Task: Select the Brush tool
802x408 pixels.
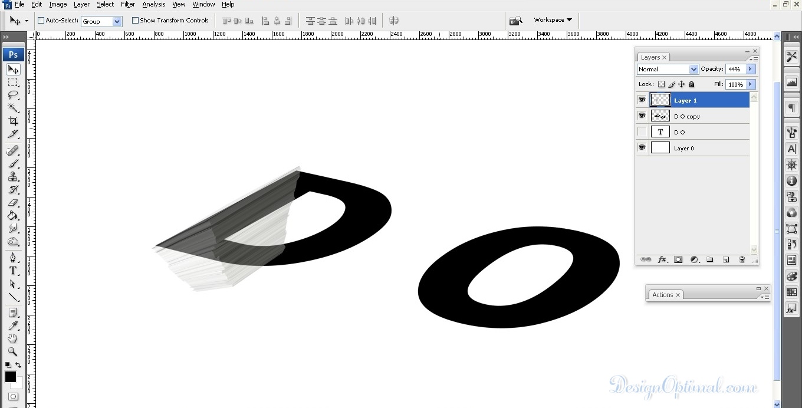Action: [x=13, y=163]
